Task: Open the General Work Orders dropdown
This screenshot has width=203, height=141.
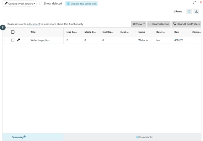Action: pyautogui.click(x=20, y=4)
